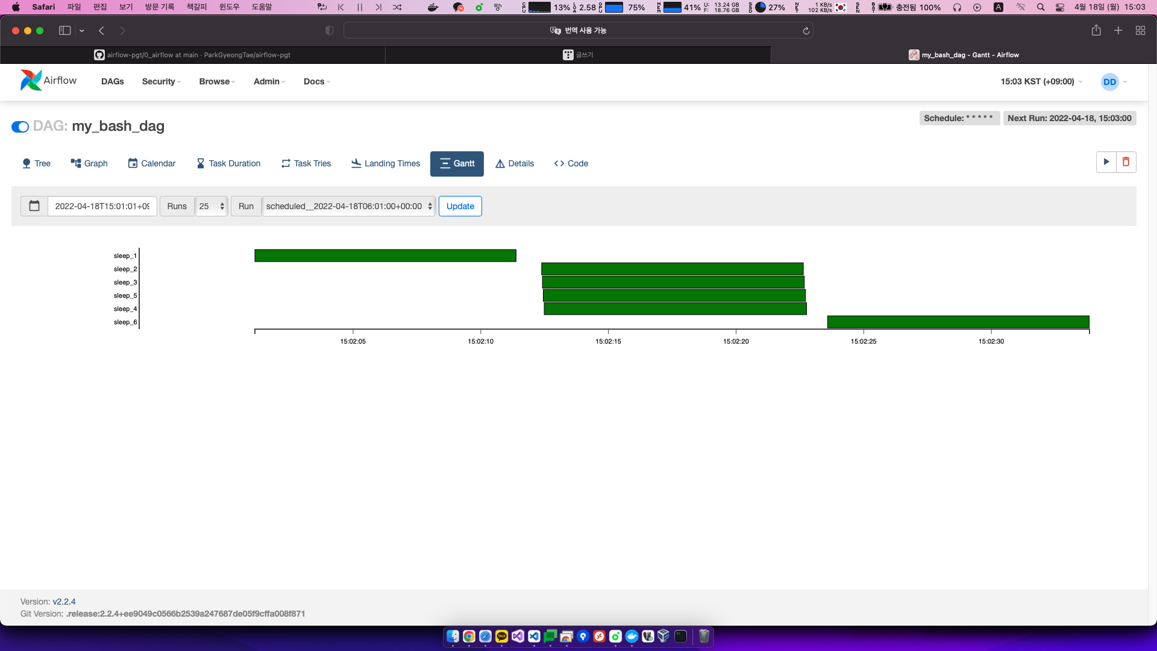Switch to the Task Duration tab
1157x651 pixels.
coord(228,163)
